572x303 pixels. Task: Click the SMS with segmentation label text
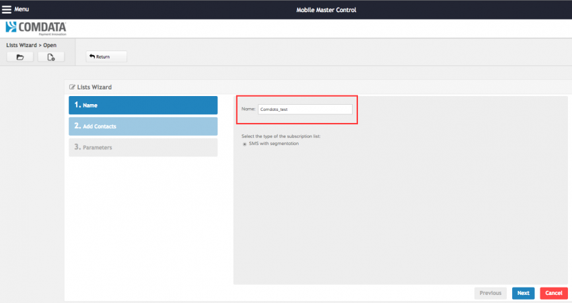point(274,143)
